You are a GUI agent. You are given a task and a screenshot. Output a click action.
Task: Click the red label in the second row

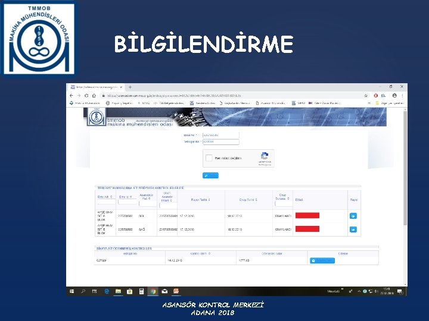(307, 229)
